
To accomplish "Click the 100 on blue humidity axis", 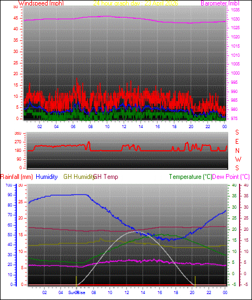I will [9, 185].
